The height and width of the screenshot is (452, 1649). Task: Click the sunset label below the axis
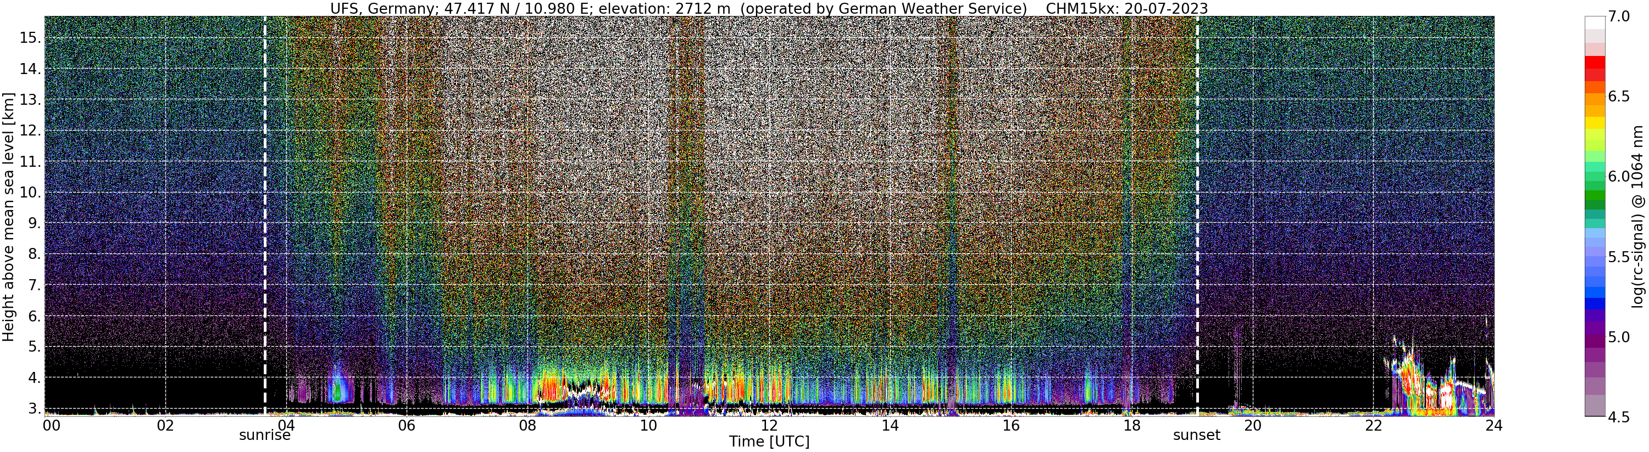(x=1196, y=436)
